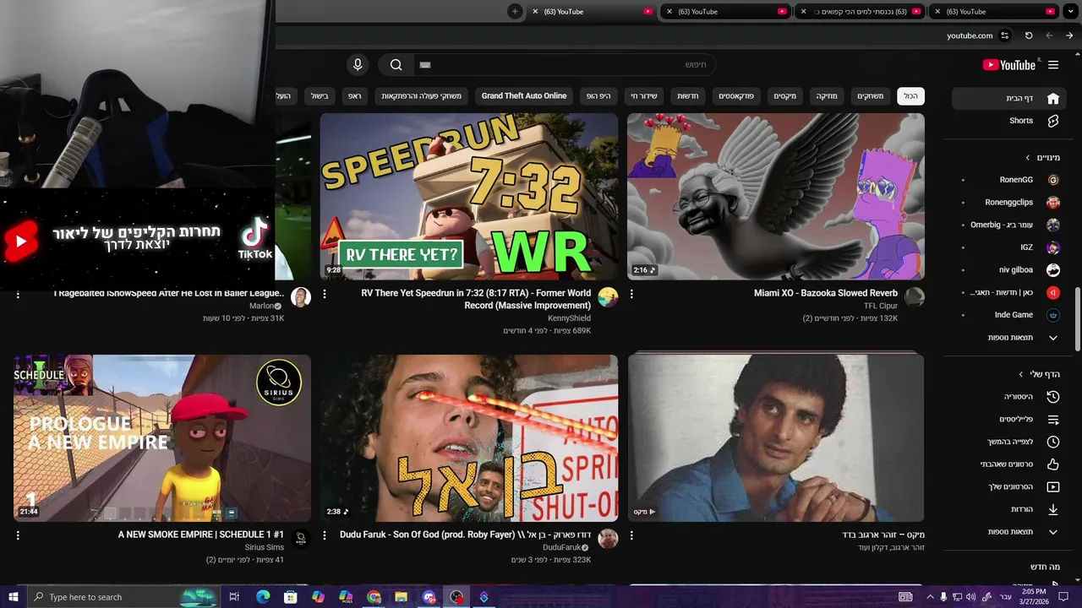Screen dimensions: 1082x608
Task: Reload the page with the browser refresh icon
Action: click(x=1029, y=35)
